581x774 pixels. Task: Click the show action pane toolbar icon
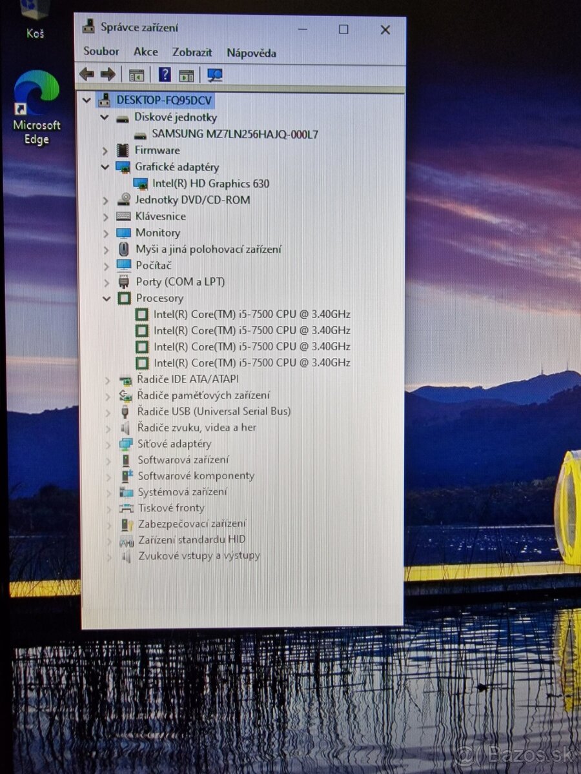coord(187,74)
